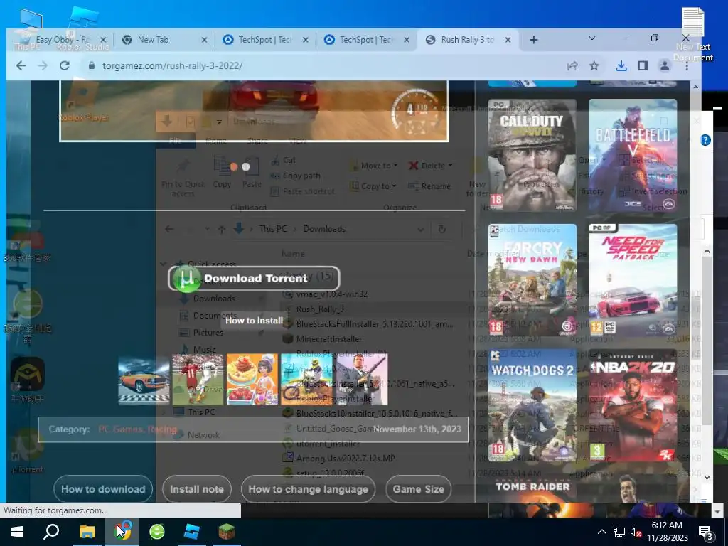The width and height of the screenshot is (728, 546).
Task: Open Far Cry New Dawn cover
Action: tap(532, 280)
